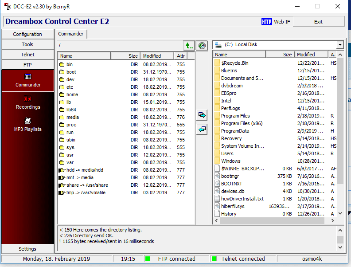
Task: Select the 'home' directory row
Action: point(126,94)
